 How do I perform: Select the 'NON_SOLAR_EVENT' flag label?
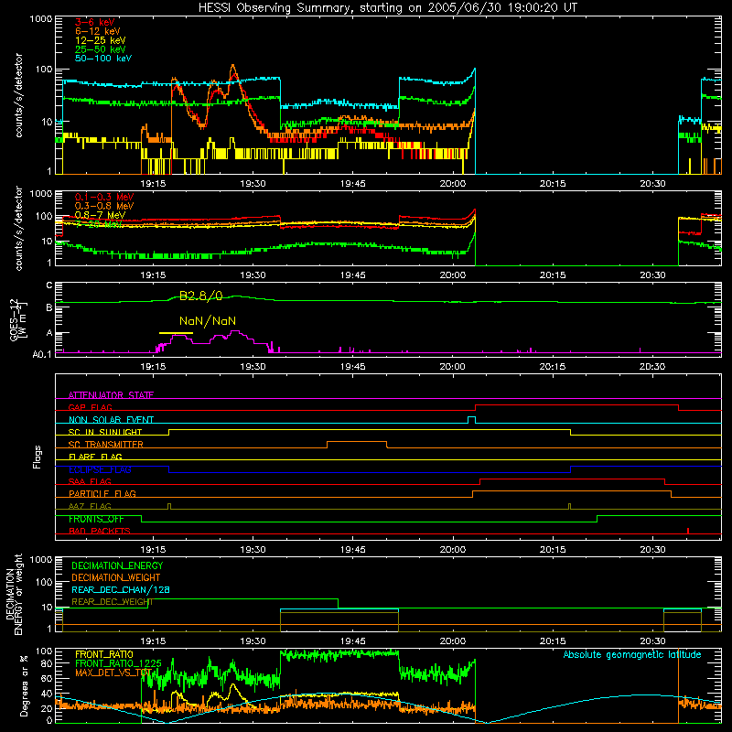pos(111,420)
